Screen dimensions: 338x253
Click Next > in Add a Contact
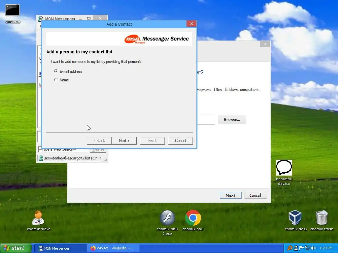(124, 141)
